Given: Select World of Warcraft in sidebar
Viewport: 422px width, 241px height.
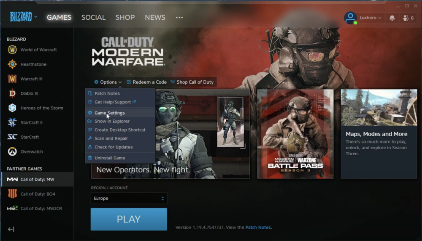Looking at the screenshot, I should (x=39, y=50).
